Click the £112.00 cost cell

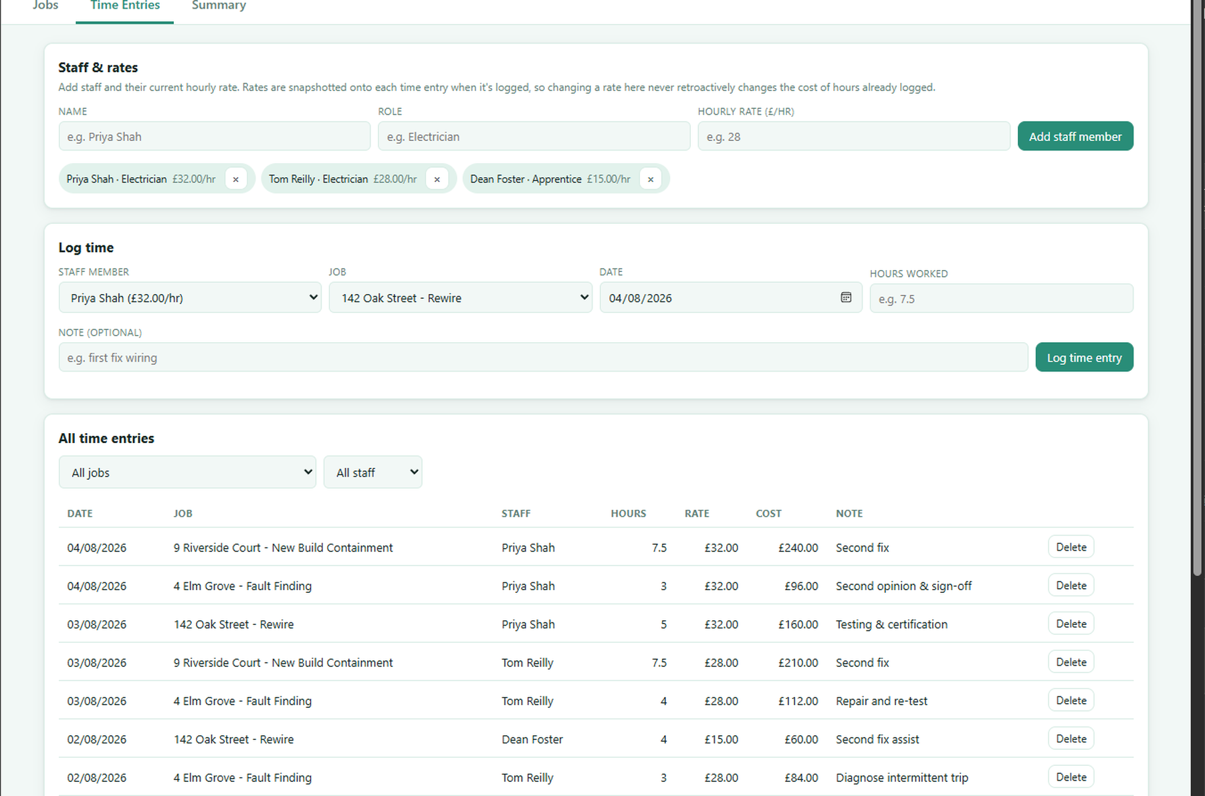pyautogui.click(x=798, y=701)
